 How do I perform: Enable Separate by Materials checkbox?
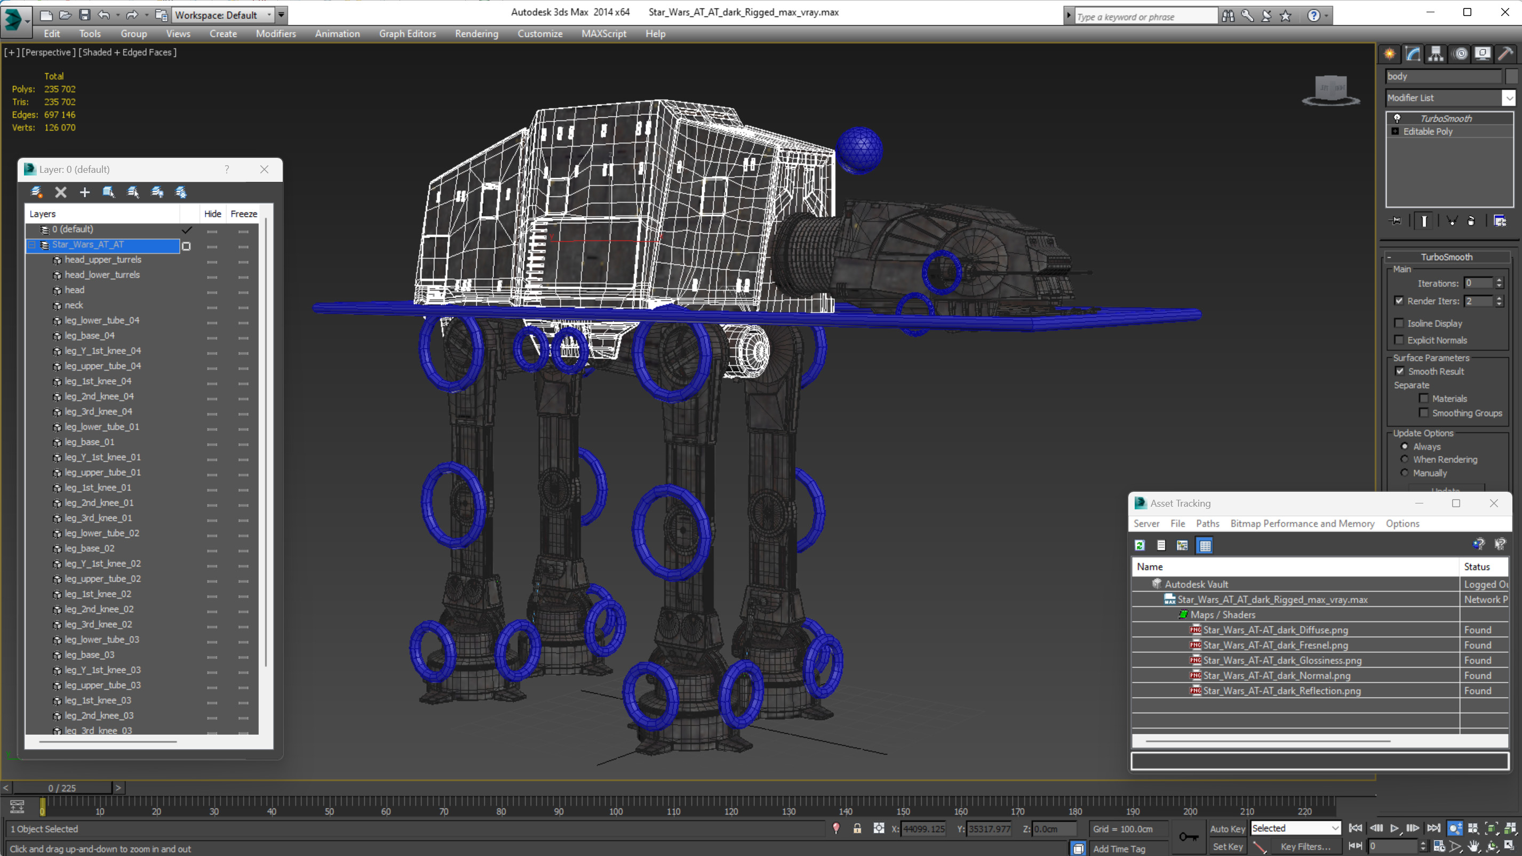pos(1424,398)
